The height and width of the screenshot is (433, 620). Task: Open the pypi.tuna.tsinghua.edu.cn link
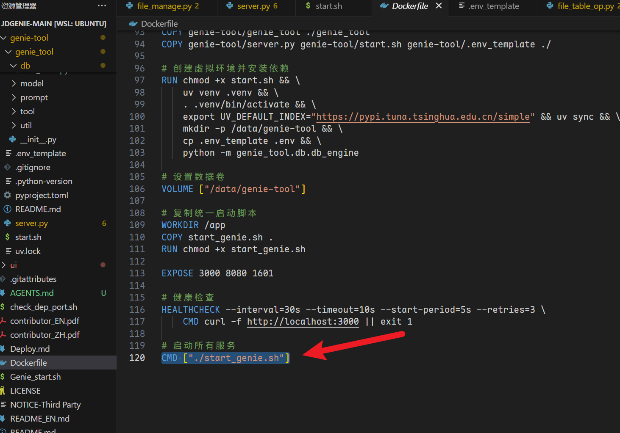pyautogui.click(x=423, y=117)
